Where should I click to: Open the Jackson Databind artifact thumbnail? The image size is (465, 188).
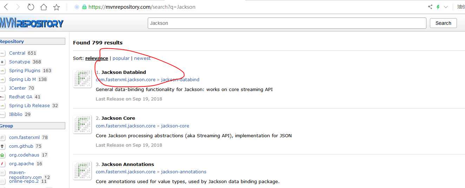82,78
